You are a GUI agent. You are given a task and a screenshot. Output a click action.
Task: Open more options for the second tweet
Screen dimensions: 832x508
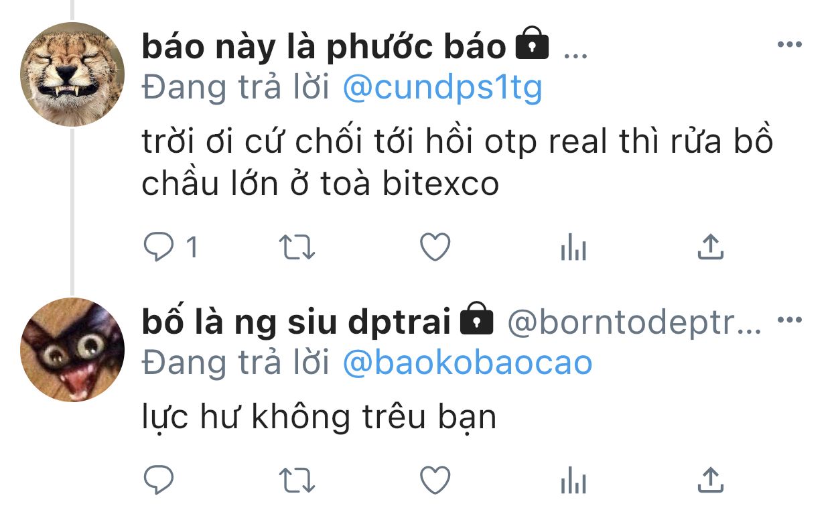(789, 320)
